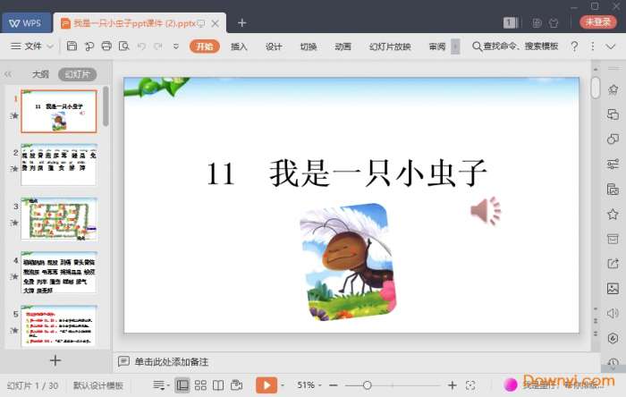This screenshot has width=626, height=397.
Task: Open the vertical three-dot more options menu
Action: [592, 46]
